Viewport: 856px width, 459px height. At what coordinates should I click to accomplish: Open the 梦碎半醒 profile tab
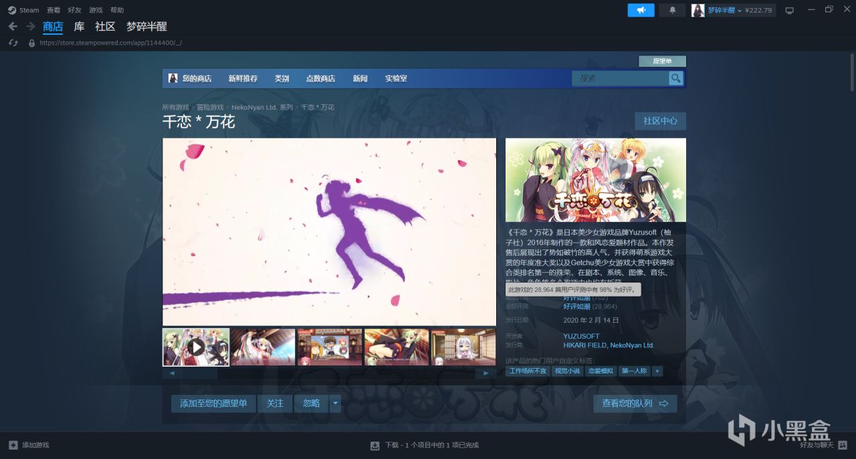tap(146, 27)
